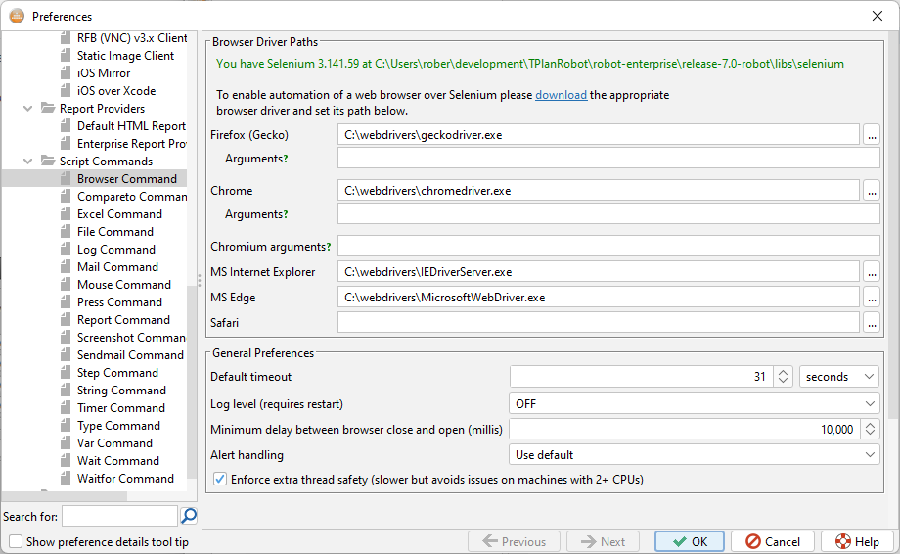
Task: Expand the Log level dropdown
Action: click(694, 403)
